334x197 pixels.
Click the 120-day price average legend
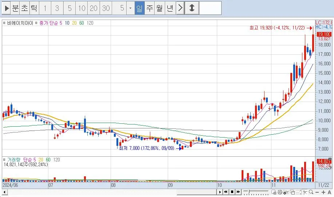(90, 23)
